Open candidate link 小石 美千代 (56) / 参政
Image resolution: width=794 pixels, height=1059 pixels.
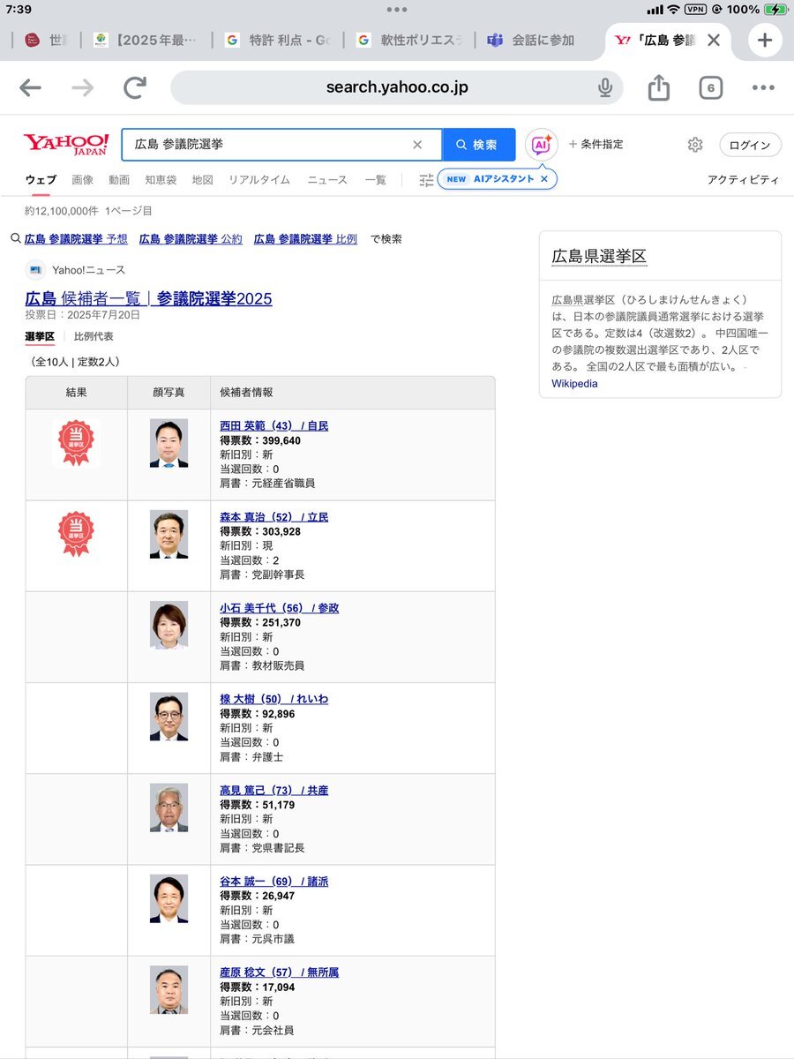click(x=279, y=608)
